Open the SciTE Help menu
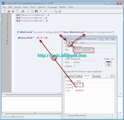 (x=71, y=7)
